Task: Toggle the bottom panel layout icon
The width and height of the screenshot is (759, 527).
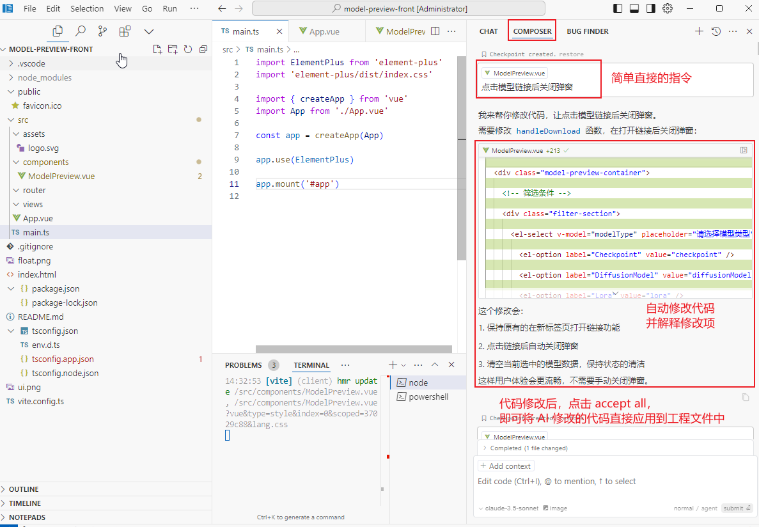Action: point(634,8)
